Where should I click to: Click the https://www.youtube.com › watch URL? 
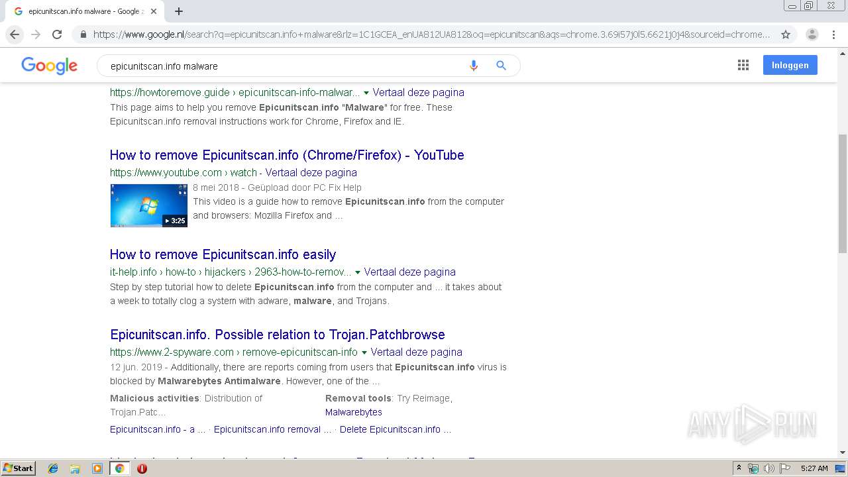coord(184,172)
